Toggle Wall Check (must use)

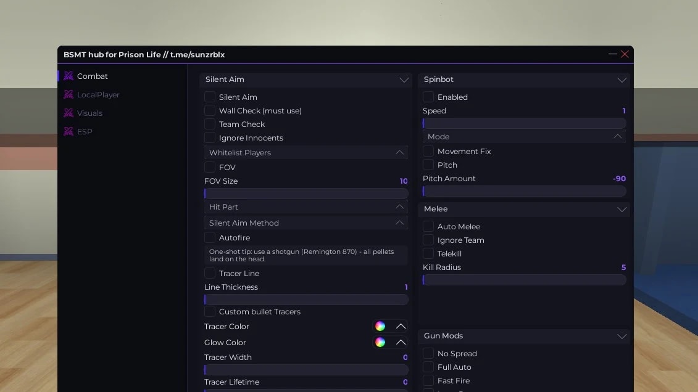click(x=210, y=110)
